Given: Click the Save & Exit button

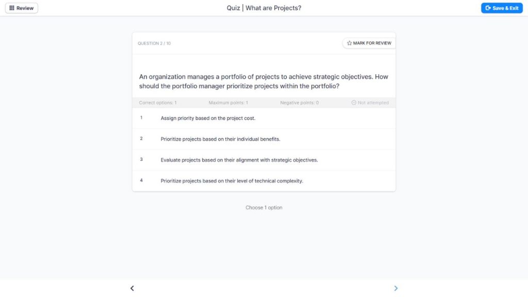Looking at the screenshot, I should click(502, 8).
